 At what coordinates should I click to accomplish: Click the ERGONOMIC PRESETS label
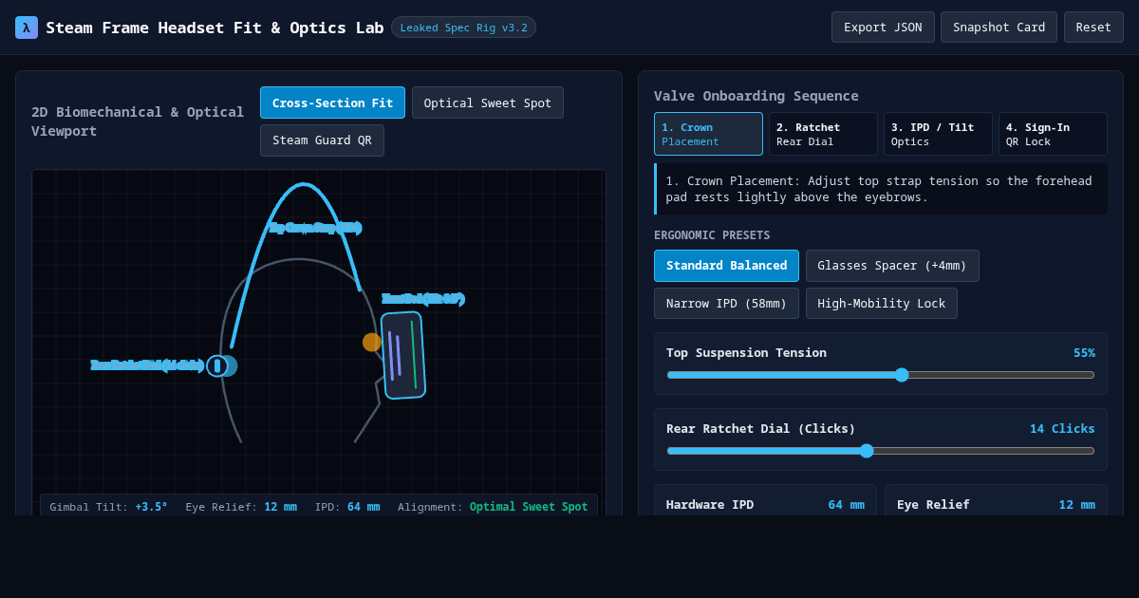pos(712,235)
